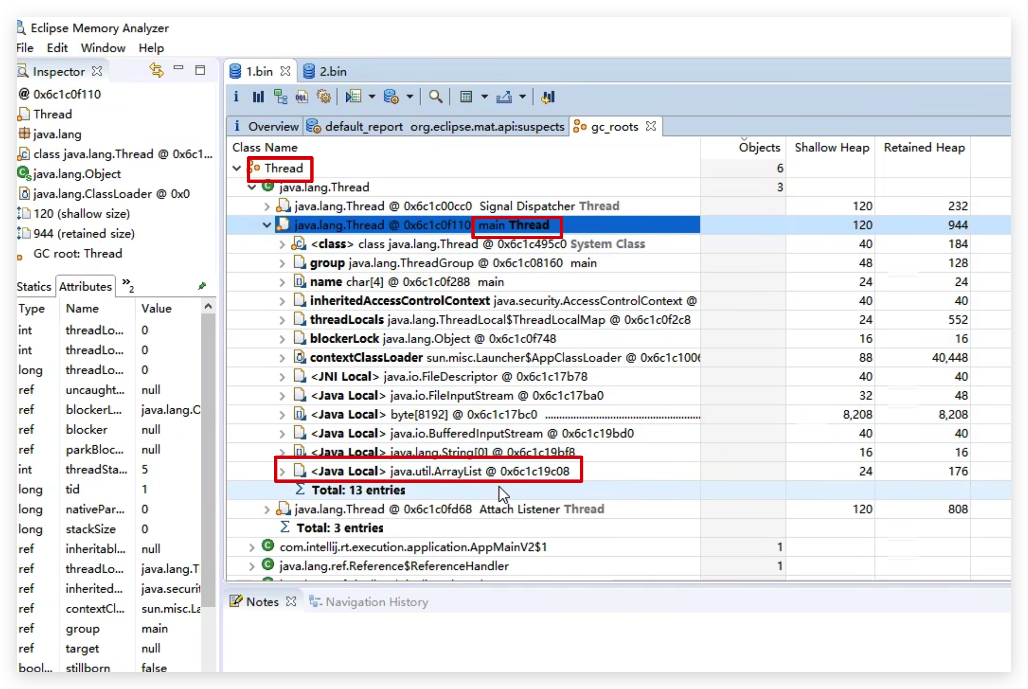Click the Attributes table vertical scrollbar

click(208, 439)
